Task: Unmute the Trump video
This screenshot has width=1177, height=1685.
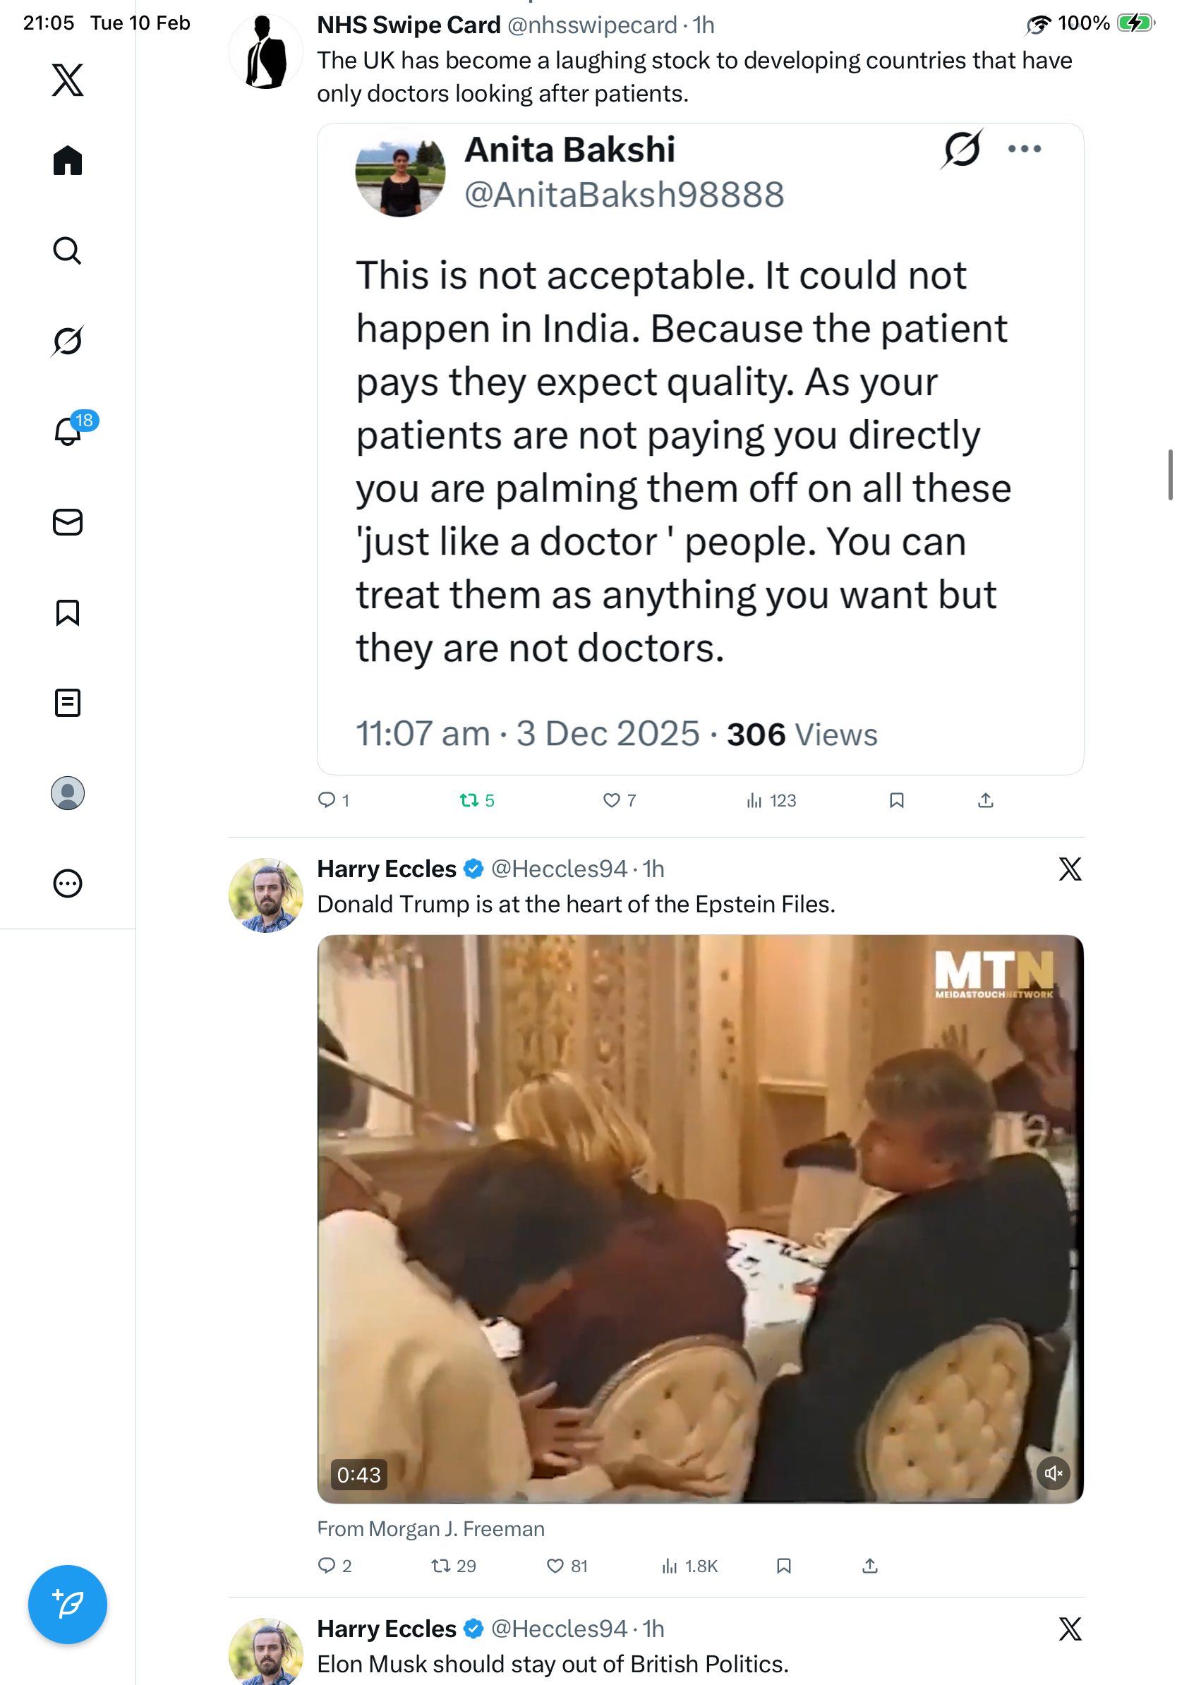Action: coord(1053,1473)
